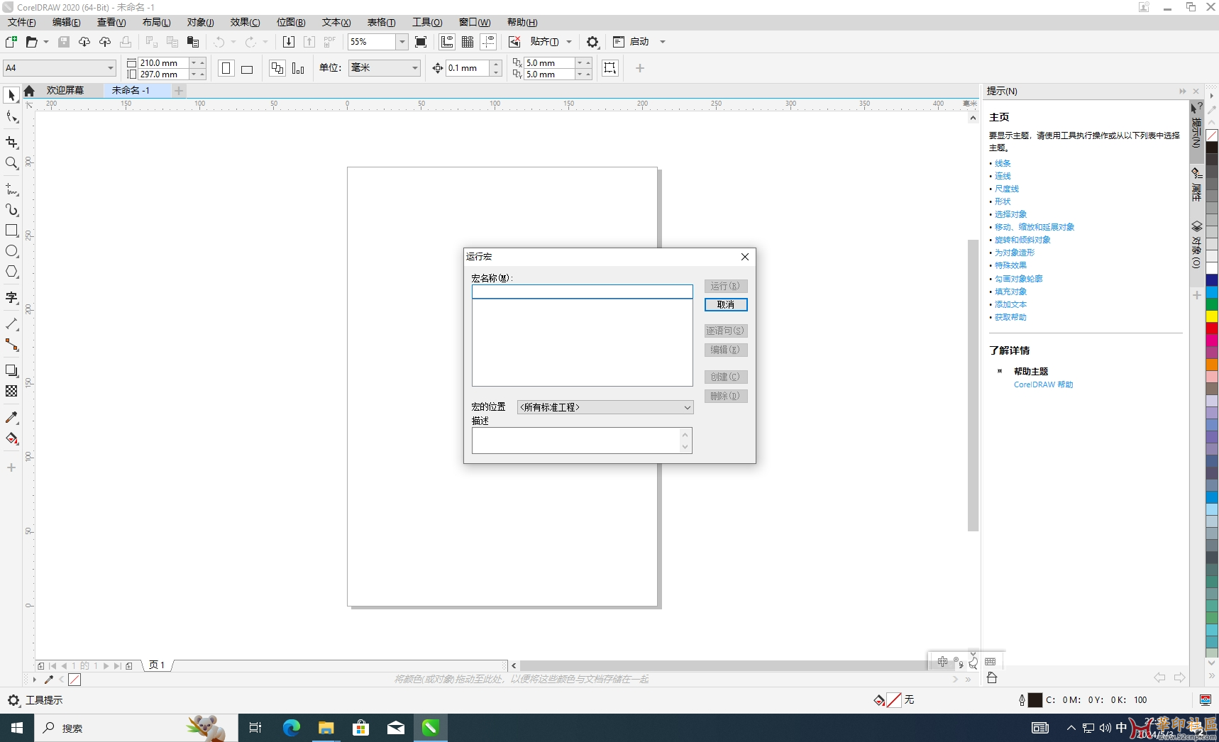Switch to the 欢迎屏幕 tab
1219x742 pixels.
click(65, 90)
